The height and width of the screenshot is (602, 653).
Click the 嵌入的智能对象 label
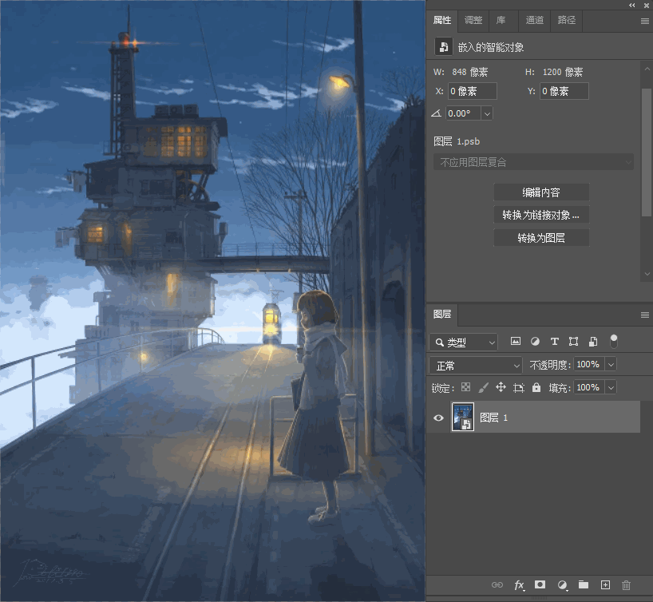click(491, 47)
